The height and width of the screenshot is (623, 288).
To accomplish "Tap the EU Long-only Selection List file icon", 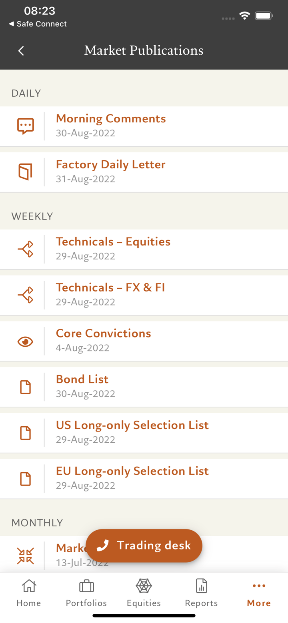I will tap(25, 479).
